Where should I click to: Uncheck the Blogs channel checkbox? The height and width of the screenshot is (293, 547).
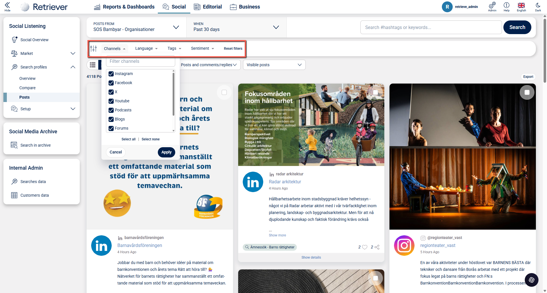(x=111, y=119)
